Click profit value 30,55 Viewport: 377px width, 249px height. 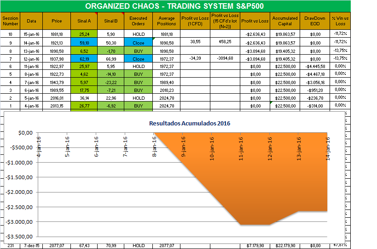coord(195,42)
